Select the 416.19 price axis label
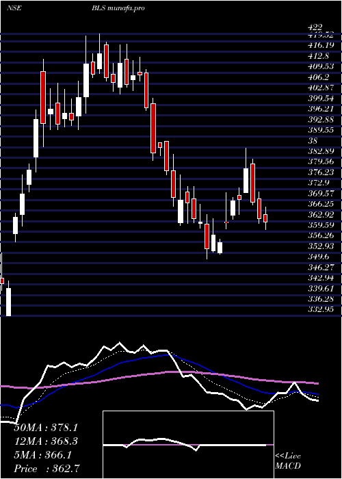 (321, 46)
